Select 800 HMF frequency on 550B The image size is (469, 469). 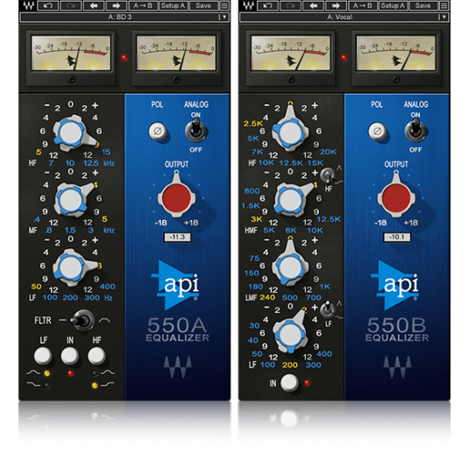coord(252,191)
